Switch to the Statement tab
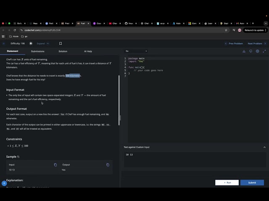The height and width of the screenshot is (201, 269). coord(13,51)
